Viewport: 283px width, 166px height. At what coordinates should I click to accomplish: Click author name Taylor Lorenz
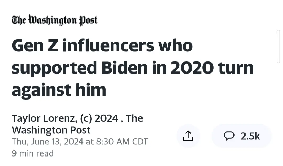click(x=43, y=118)
